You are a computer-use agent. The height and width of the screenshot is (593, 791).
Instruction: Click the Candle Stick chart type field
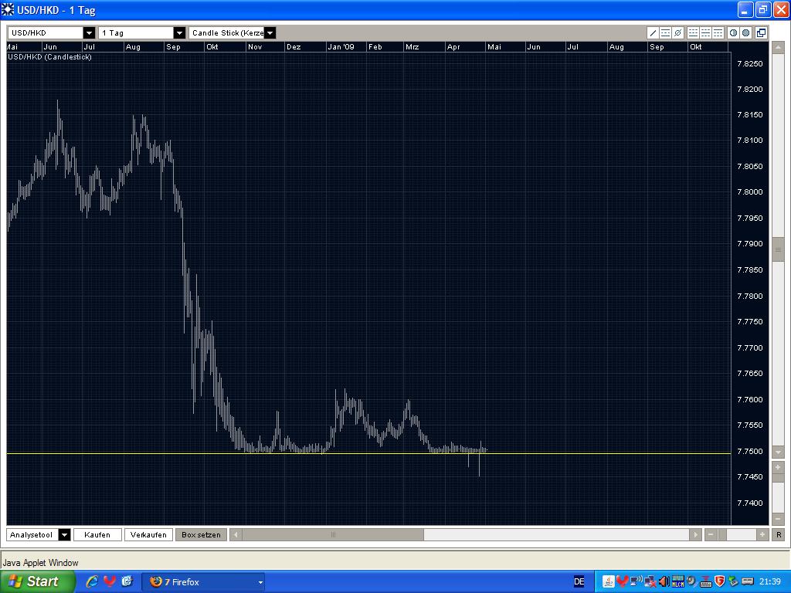coord(226,33)
